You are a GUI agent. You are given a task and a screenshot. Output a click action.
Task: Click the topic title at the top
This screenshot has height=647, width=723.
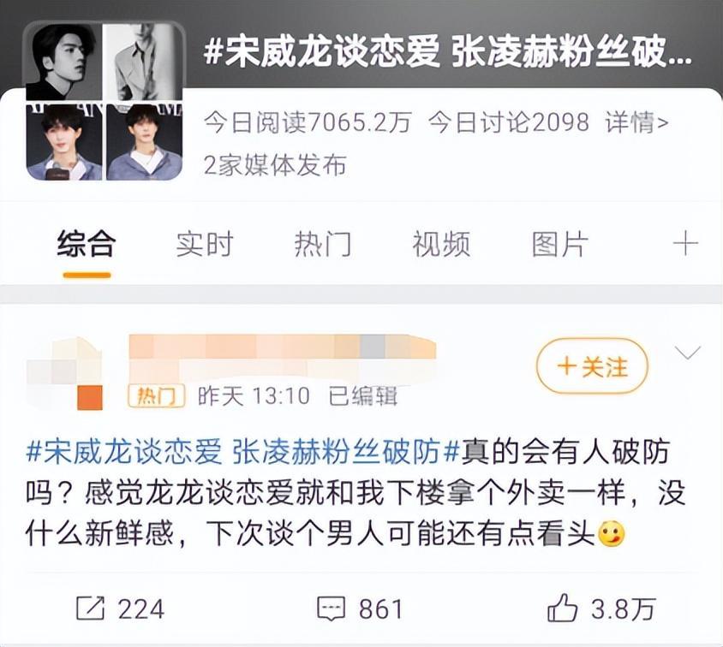click(448, 53)
